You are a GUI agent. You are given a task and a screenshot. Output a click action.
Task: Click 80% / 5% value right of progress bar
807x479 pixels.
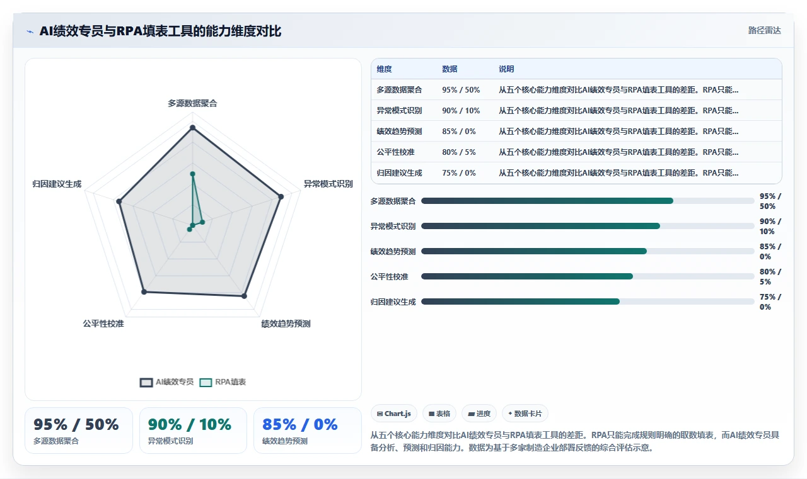coord(770,277)
